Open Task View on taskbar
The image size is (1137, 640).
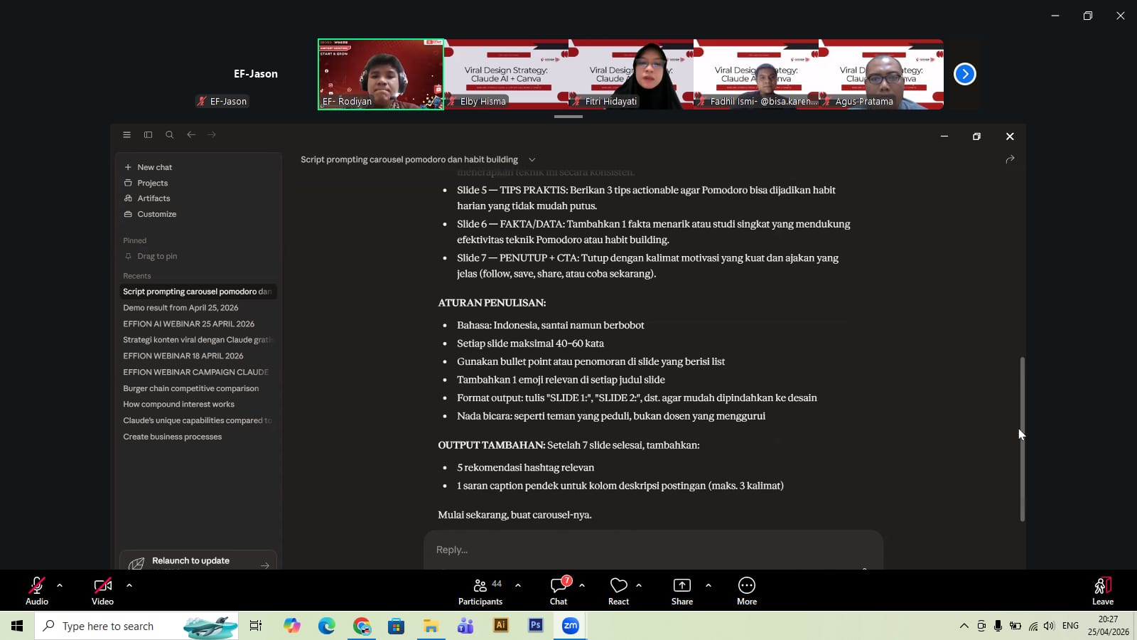256,626
